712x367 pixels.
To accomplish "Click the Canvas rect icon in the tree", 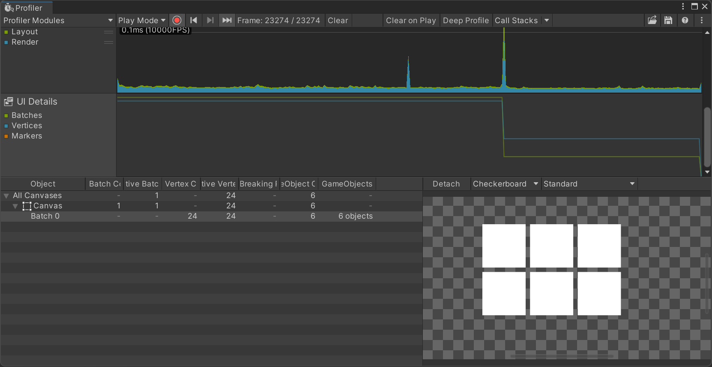I will (27, 206).
